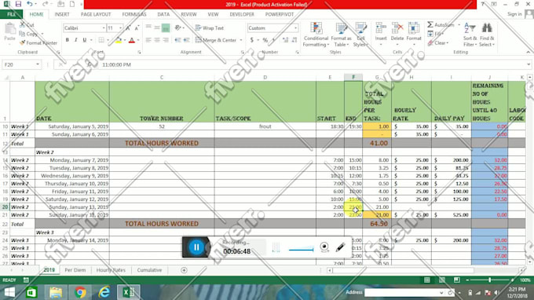The image size is (534, 300).
Task: Switch to Page Break Preview icon
Action: point(457,280)
